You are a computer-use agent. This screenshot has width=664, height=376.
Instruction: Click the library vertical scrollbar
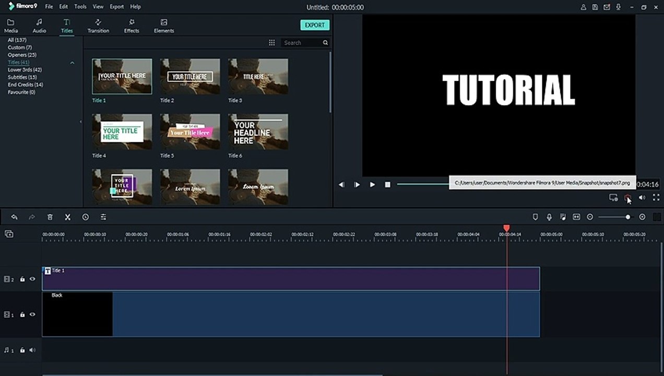330,82
